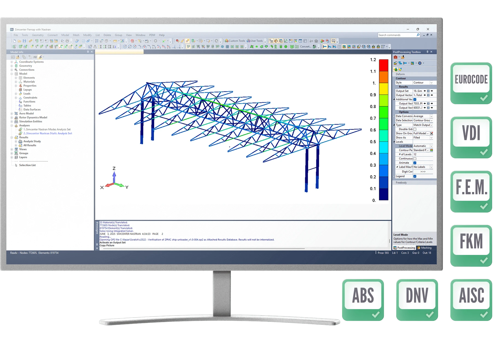This screenshot has height=343, width=502.
Task: Open the Mesh menu
Action: point(76,35)
